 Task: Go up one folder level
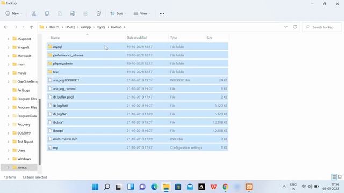tap(32, 27)
